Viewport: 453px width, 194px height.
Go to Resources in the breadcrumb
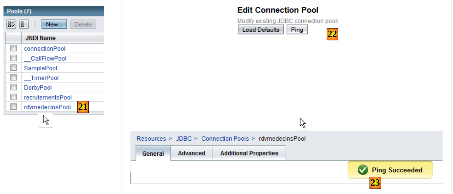151,139
